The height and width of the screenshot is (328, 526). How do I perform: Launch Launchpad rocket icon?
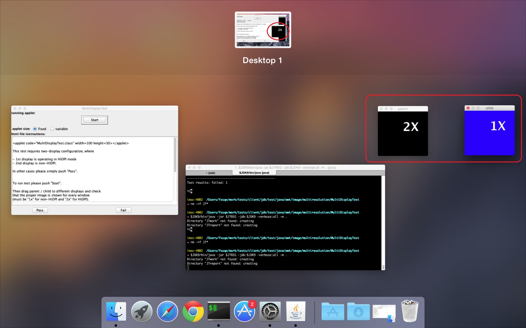point(142,311)
